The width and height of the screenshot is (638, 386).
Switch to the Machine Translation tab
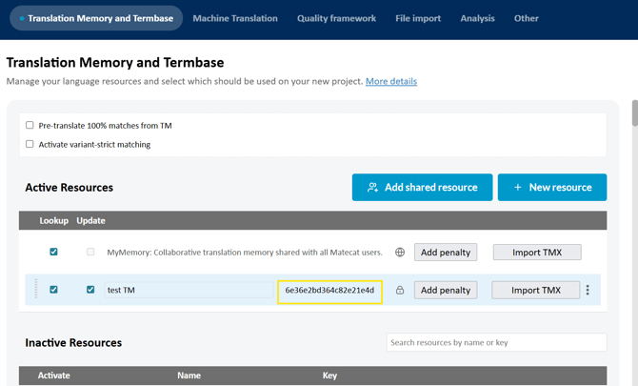(235, 18)
